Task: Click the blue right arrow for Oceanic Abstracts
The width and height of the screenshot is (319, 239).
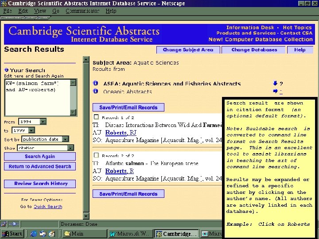Action: [275, 91]
